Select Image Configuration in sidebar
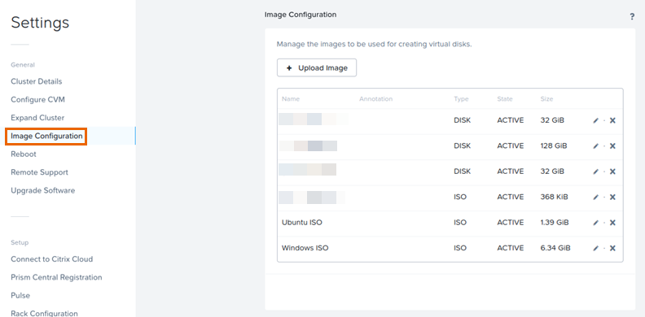Screen dimensions: 645x317 tap(46, 136)
